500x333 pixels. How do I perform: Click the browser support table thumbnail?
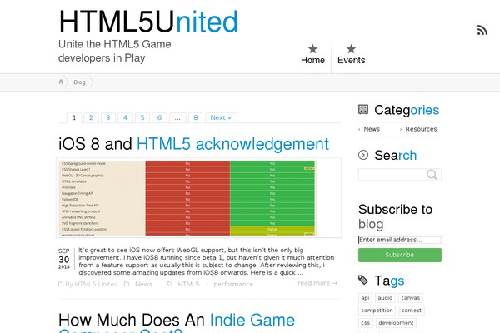[198, 197]
